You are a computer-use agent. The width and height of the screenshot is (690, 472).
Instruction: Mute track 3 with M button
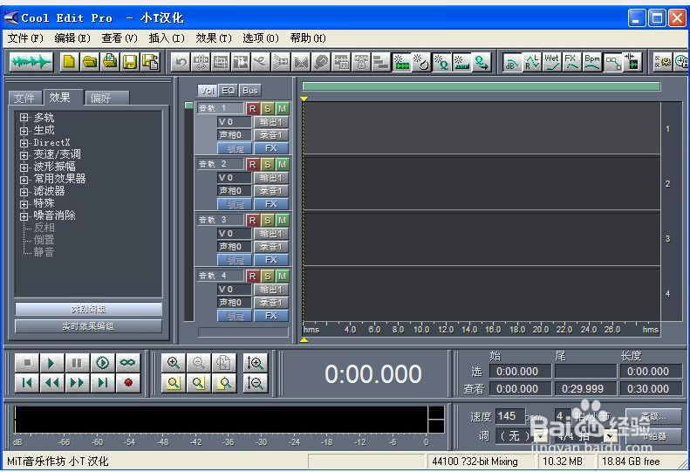click(283, 220)
